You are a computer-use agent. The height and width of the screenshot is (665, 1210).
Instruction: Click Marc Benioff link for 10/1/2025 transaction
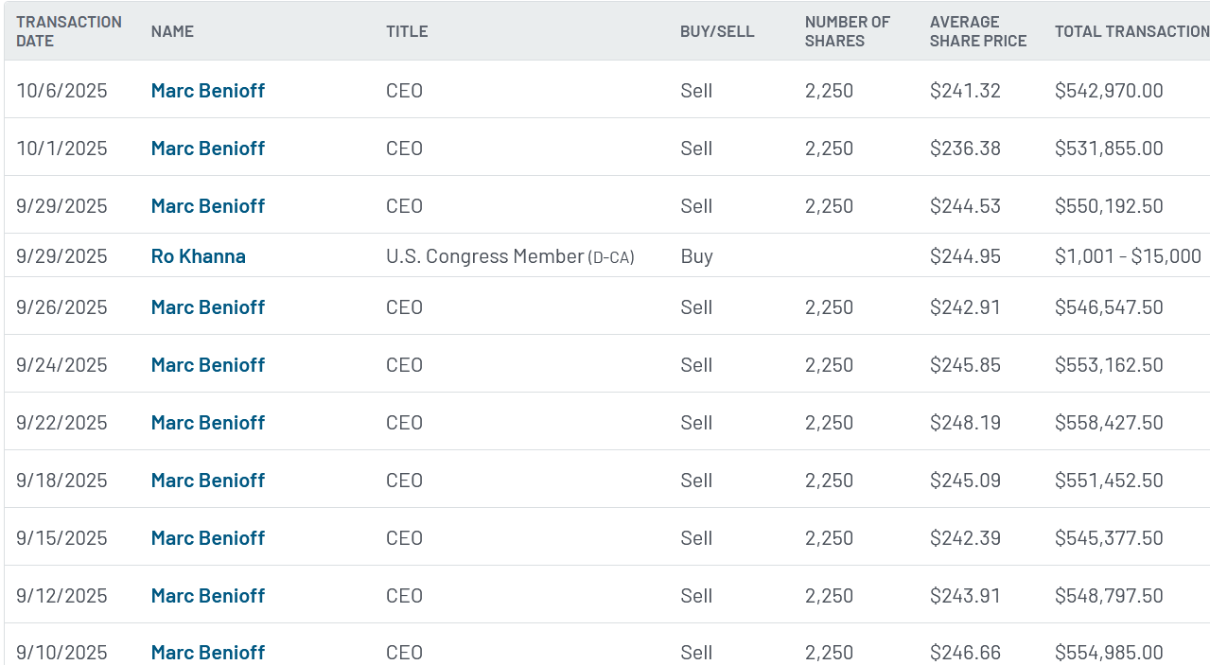click(x=208, y=149)
